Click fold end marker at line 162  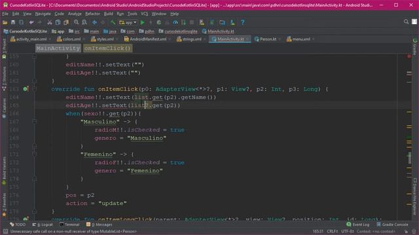[x=35, y=81]
